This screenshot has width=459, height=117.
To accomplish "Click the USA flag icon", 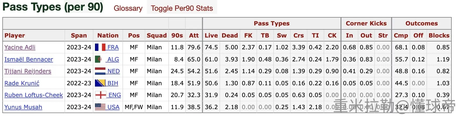I will [x=100, y=107].
